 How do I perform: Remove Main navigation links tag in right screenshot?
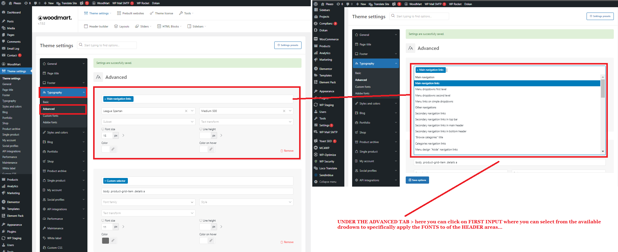(x=417, y=70)
